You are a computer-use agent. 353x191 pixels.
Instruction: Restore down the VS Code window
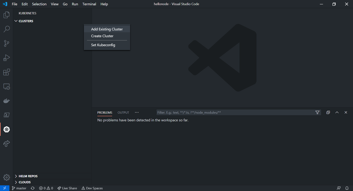coord(334,4)
